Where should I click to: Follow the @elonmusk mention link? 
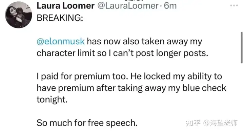pos(61,42)
